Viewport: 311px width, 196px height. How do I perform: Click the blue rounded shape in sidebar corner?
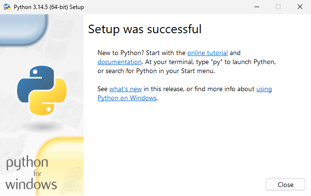[23, 29]
